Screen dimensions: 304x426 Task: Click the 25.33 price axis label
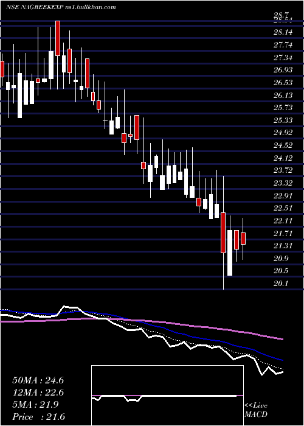(x=283, y=120)
